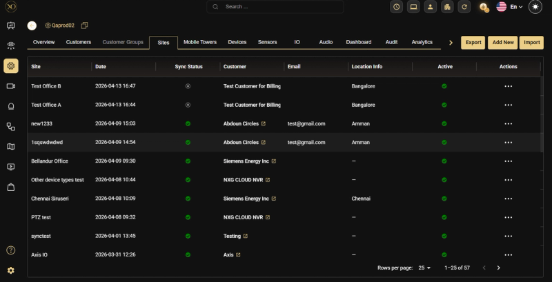
Task: Click the Add New button
Action: [x=503, y=43]
